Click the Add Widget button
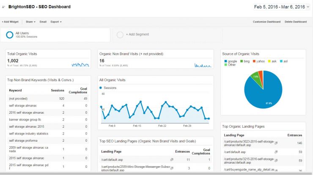 pos(10,22)
